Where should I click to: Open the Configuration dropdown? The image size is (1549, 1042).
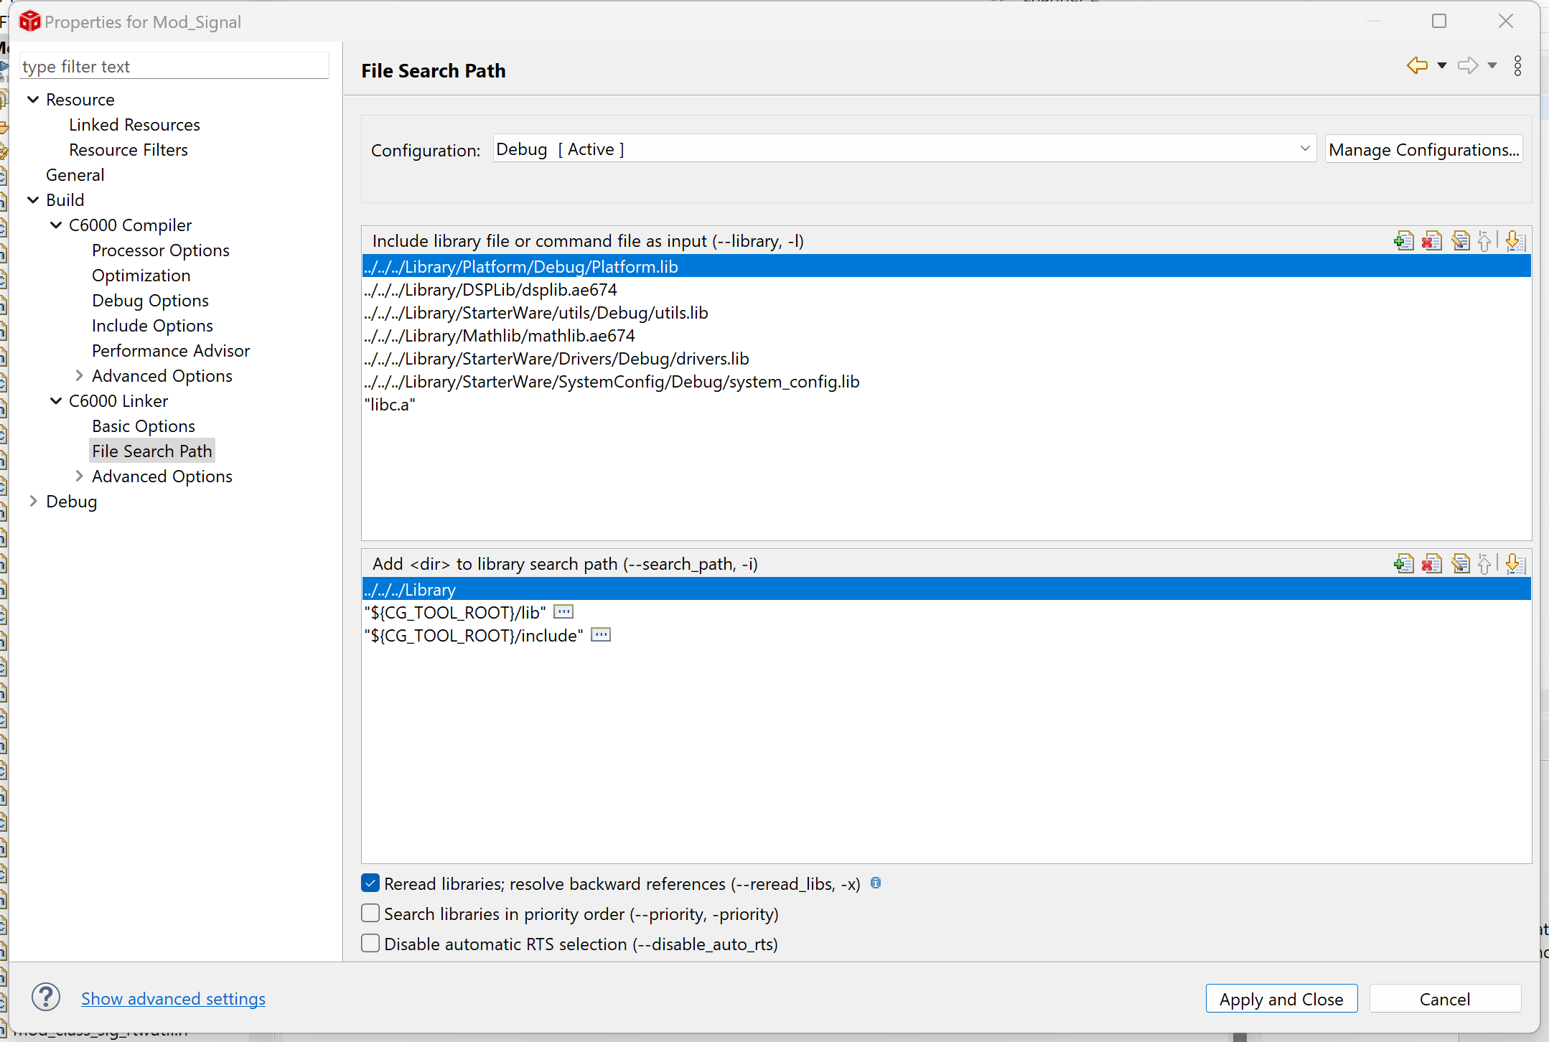point(1304,149)
